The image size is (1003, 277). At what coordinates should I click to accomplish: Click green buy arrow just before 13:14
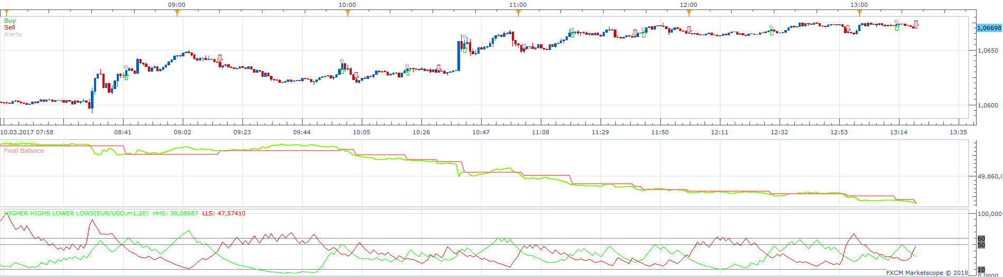[896, 27]
